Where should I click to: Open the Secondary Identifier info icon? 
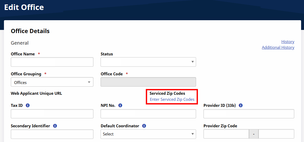(x=55, y=126)
